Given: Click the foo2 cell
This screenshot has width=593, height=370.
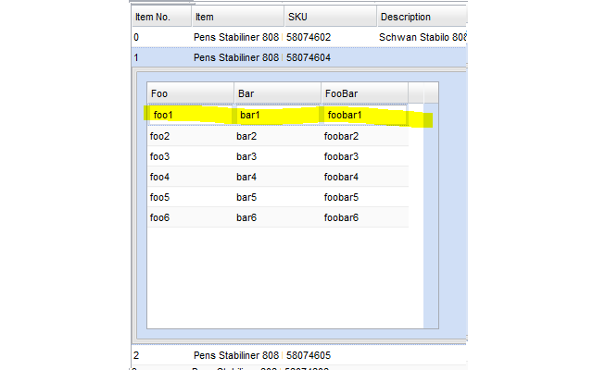Looking at the screenshot, I should pyautogui.click(x=190, y=136).
